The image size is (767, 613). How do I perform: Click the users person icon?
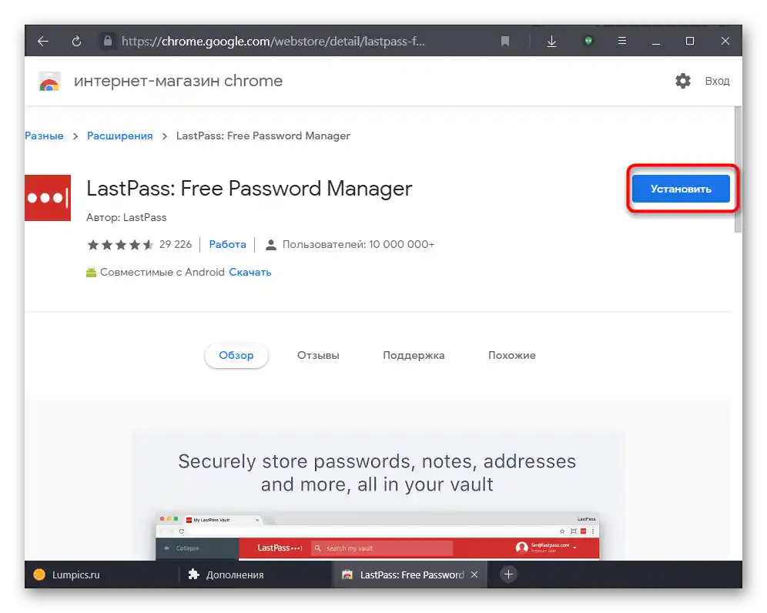pos(270,245)
